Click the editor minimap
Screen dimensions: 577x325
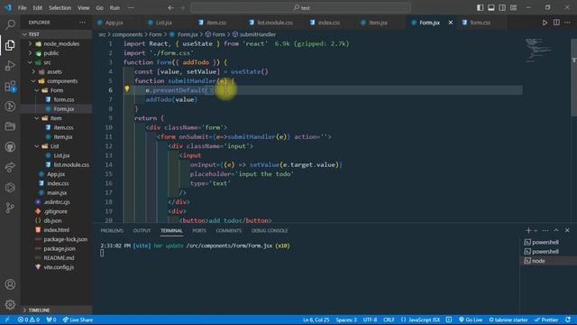pyautogui.click(x=540, y=51)
